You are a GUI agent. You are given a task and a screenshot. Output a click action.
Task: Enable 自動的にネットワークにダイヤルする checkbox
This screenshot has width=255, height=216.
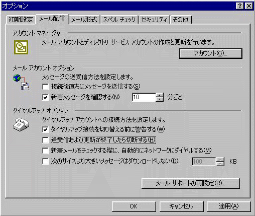click(45, 151)
